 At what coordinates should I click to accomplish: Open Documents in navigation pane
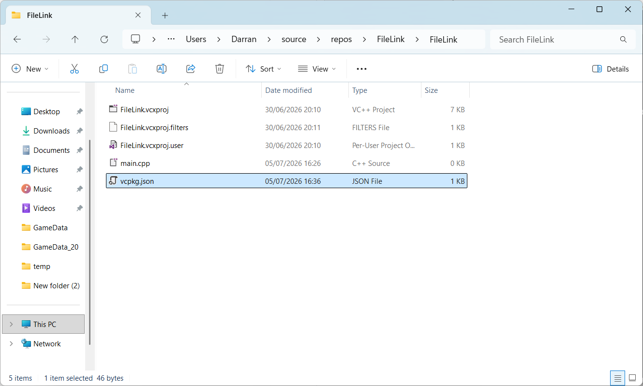(51, 150)
